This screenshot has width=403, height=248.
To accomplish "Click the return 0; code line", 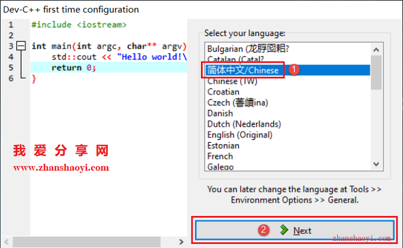I will [73, 68].
